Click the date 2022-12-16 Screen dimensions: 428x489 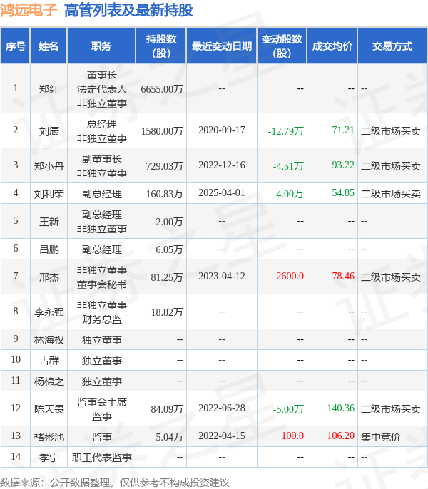point(222,165)
